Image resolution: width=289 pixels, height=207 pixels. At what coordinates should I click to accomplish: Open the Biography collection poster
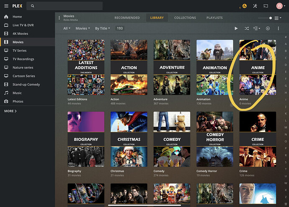[86, 139]
